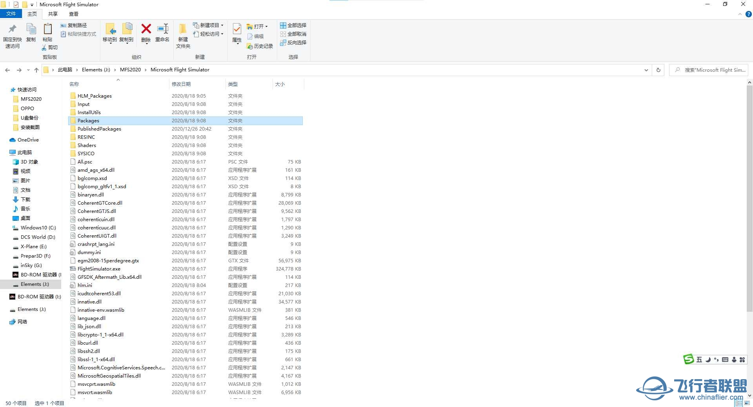The image size is (753, 407).
Task: Click the New folder (新建文件夹) icon
Action: pos(183,29)
